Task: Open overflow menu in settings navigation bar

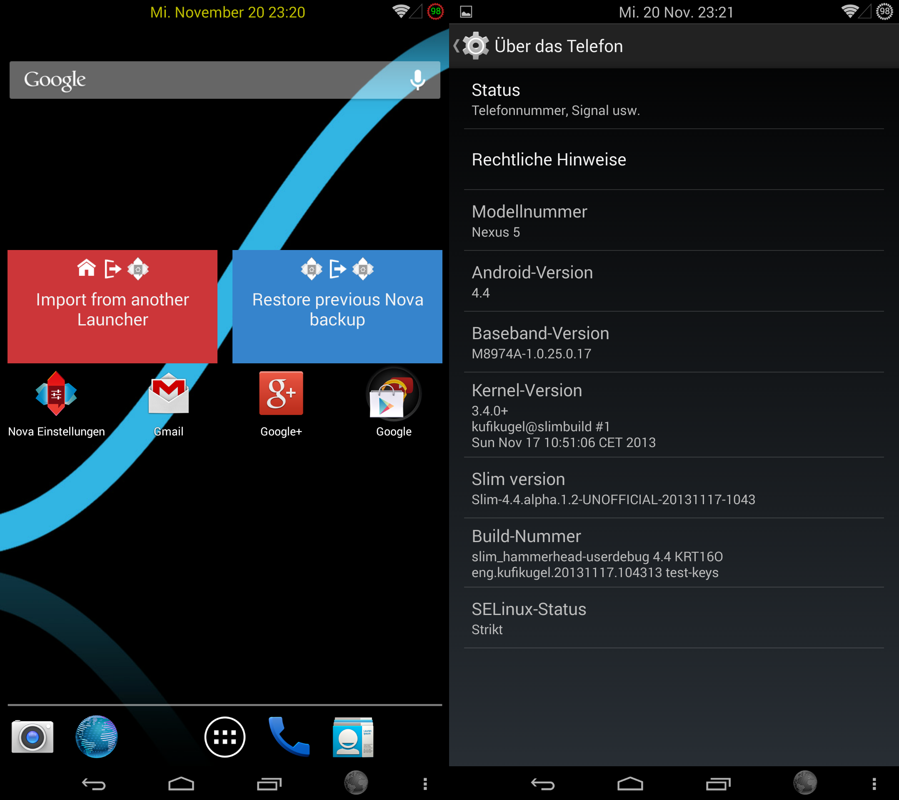Action: pos(874,784)
